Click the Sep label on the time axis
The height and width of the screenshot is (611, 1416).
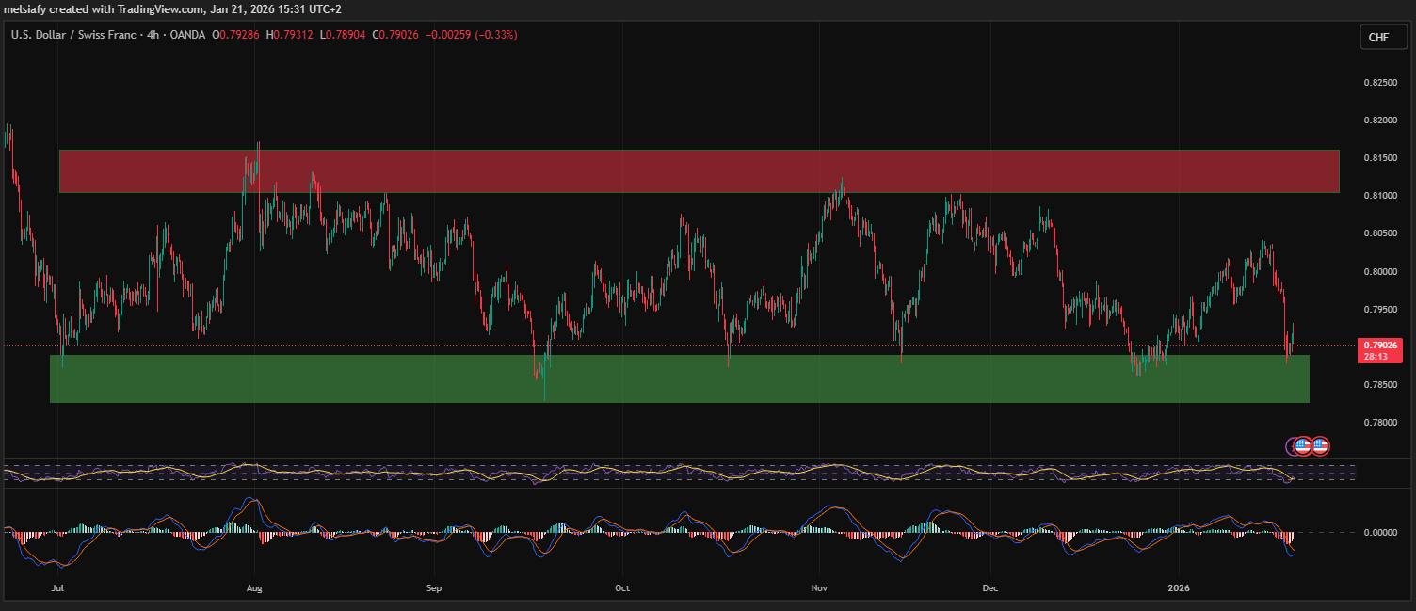click(x=434, y=588)
